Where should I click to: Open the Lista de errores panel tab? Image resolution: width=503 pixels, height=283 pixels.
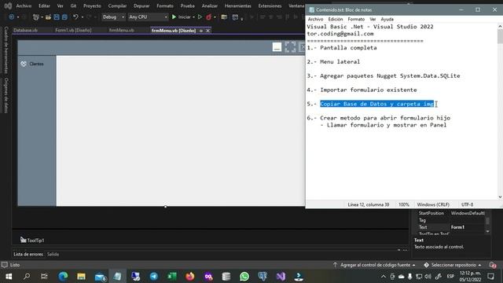click(x=28, y=254)
